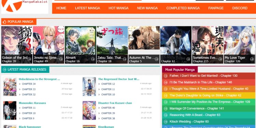
Task: Click the arrow icon on Sometimes Eve card
Action: point(220,59)
